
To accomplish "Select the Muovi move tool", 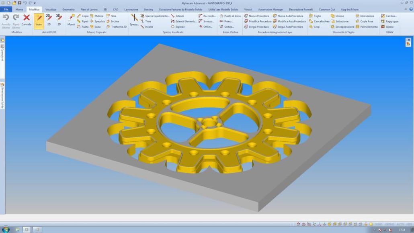I will click(71, 20).
